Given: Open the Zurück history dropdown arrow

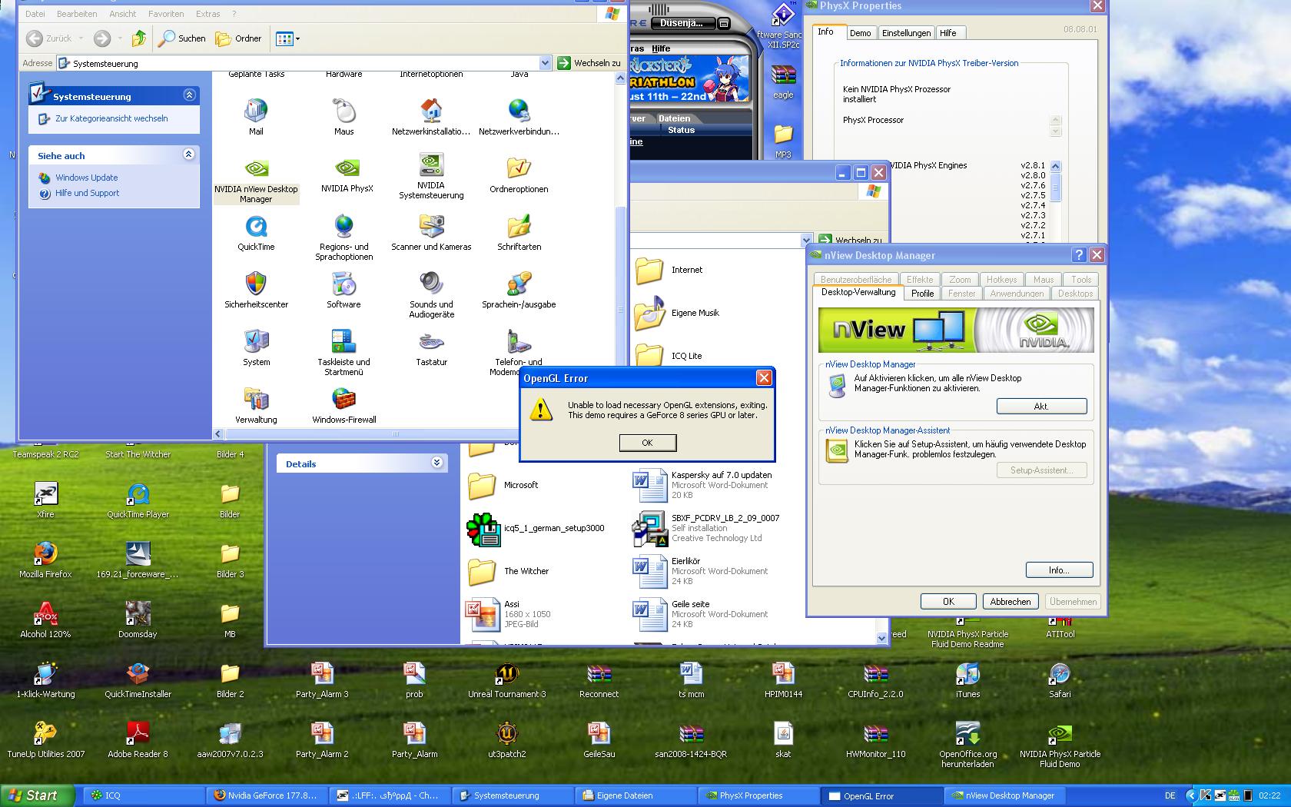Looking at the screenshot, I should coord(81,38).
